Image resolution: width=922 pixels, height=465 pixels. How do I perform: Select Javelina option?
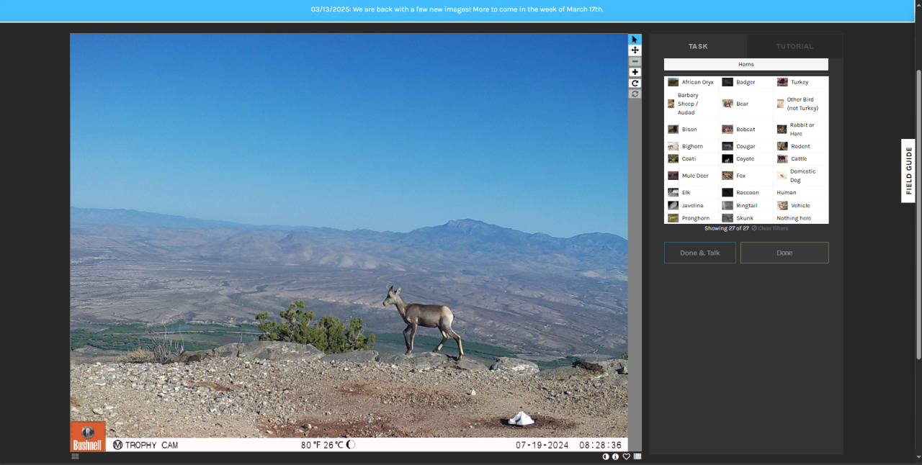pos(691,205)
